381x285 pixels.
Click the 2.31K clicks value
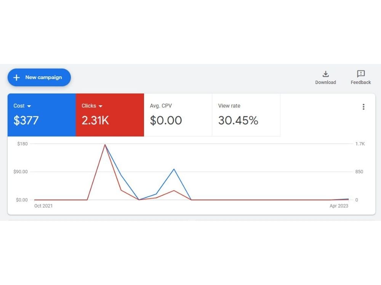pyautogui.click(x=95, y=120)
